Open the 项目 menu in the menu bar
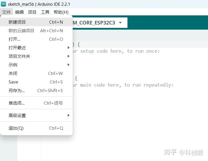This screenshot has height=161, width=208. 32,12
